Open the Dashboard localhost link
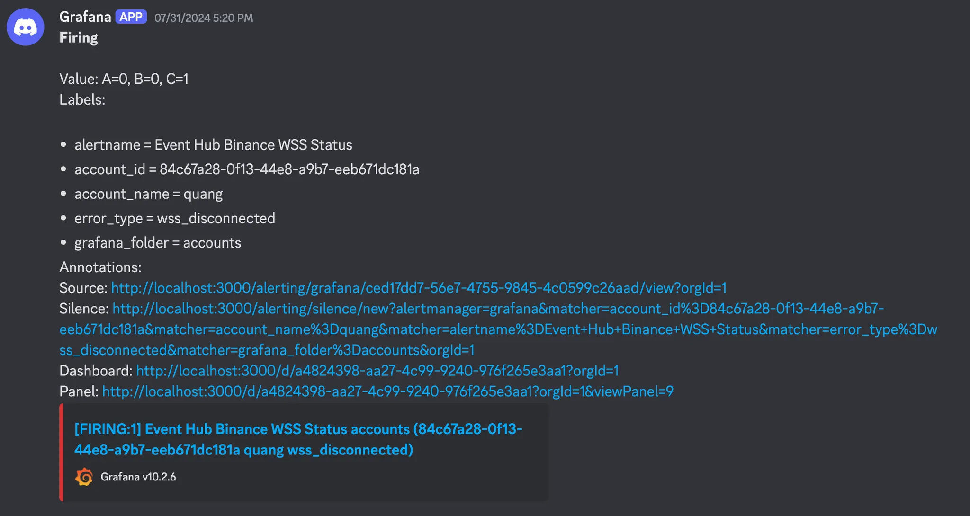Screen dimensions: 970x516 [x=377, y=371]
